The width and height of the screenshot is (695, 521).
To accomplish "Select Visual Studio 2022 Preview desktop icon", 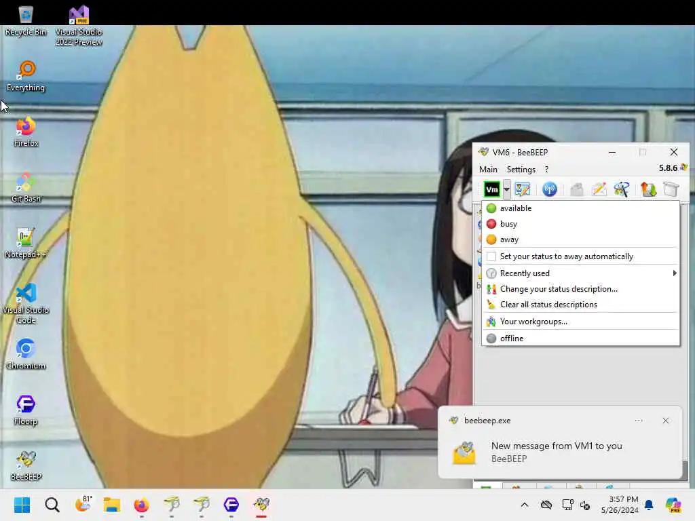I will tap(79, 25).
